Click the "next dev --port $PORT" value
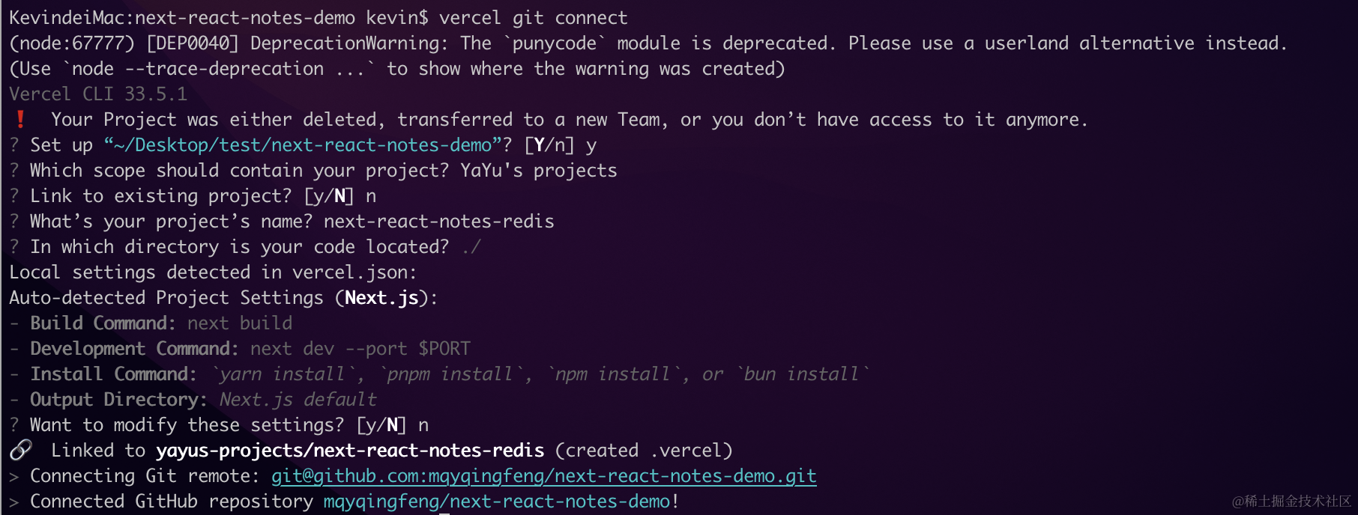This screenshot has width=1358, height=515. point(360,349)
